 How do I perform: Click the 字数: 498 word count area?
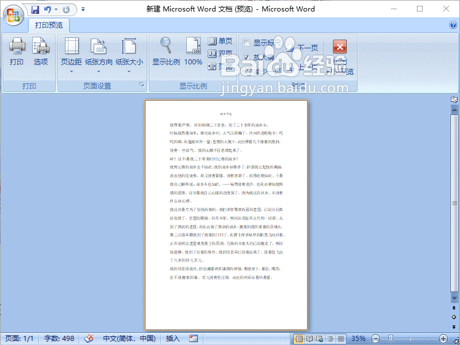click(x=59, y=338)
